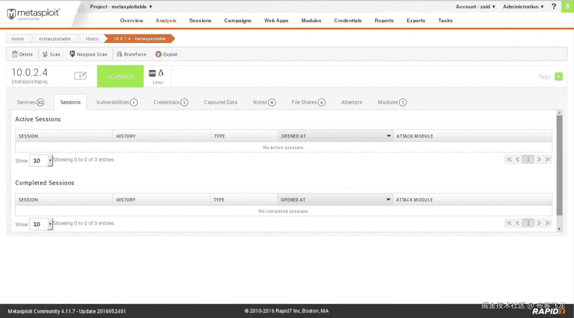Image resolution: width=574 pixels, height=318 pixels.
Task: Open the Account zaid dropdown
Action: point(475,6)
